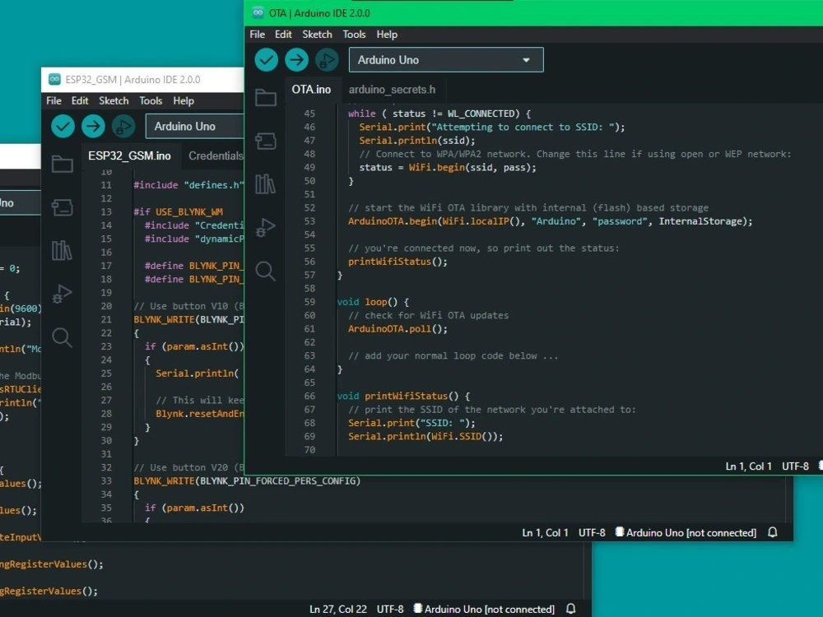The image size is (823, 617).
Task: Click Verify checkmark in ESP32_GSM window
Action: click(x=63, y=127)
